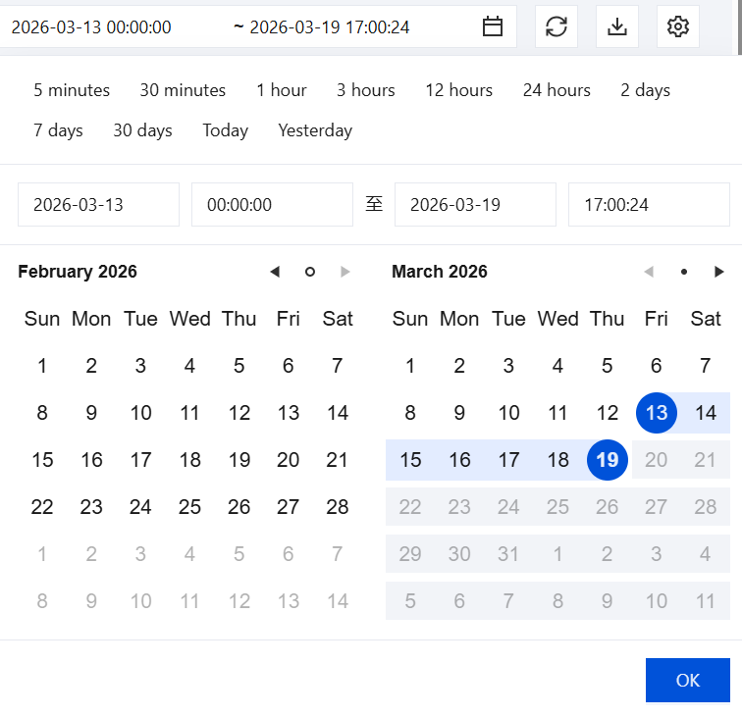Pick February 20 in the calendar
This screenshot has height=716, width=742.
[x=289, y=460]
